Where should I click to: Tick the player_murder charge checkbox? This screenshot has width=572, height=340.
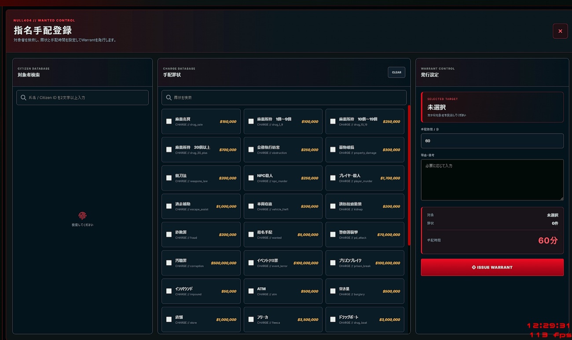point(333,178)
